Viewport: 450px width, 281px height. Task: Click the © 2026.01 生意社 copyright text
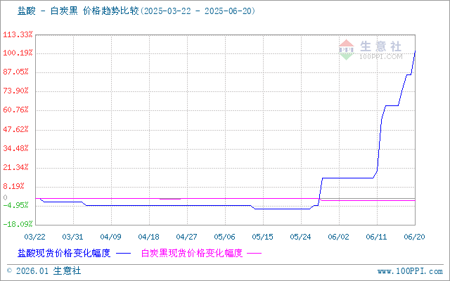click(x=44, y=270)
